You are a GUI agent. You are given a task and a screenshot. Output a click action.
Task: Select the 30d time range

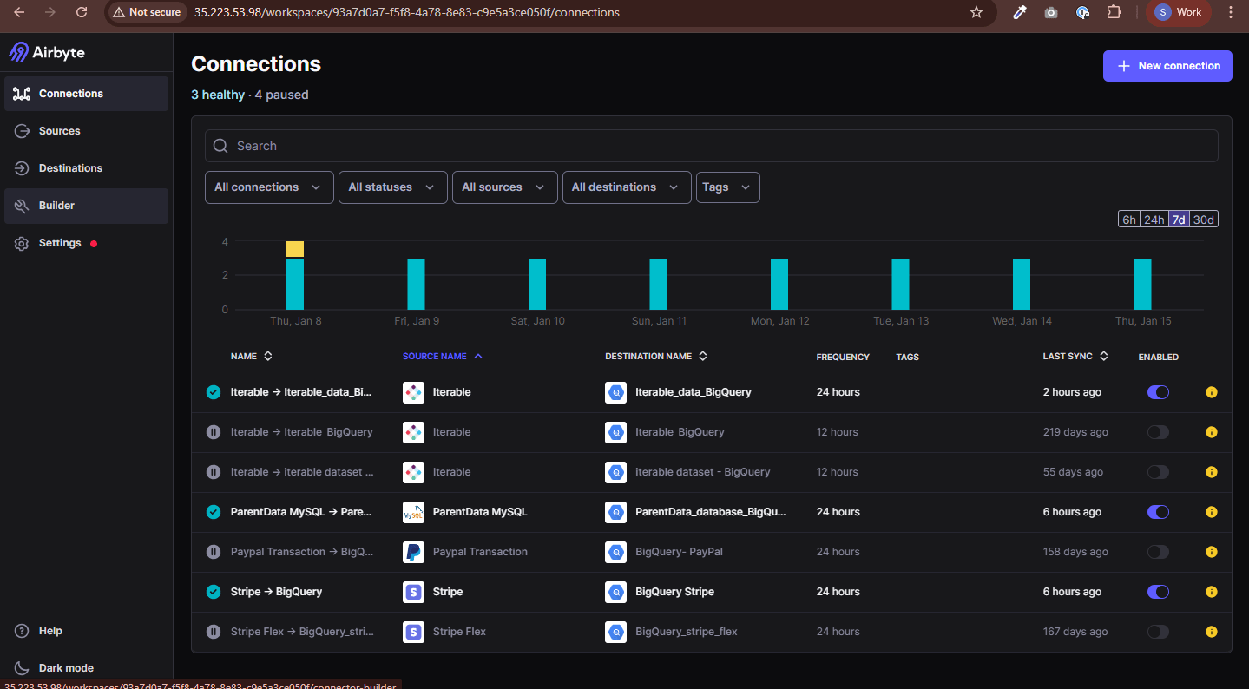coord(1203,220)
